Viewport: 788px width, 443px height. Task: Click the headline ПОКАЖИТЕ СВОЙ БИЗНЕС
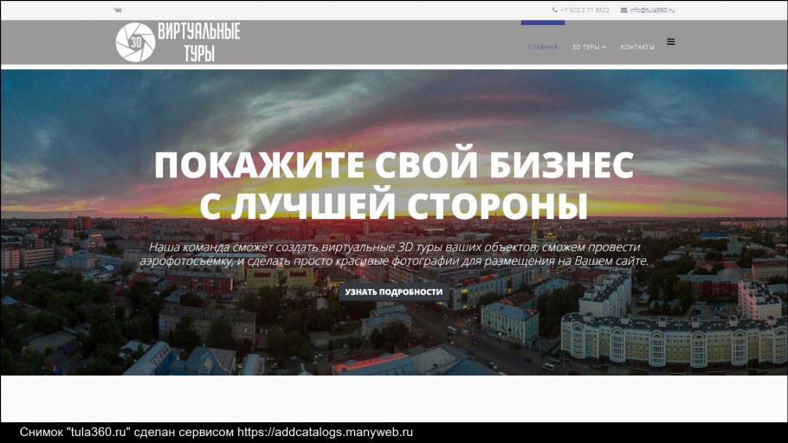(394, 164)
